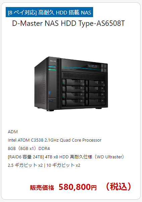Click the 高耐久 HDD 搭載 NAS banner text
This screenshot has height=202, width=142.
pos(65,12)
